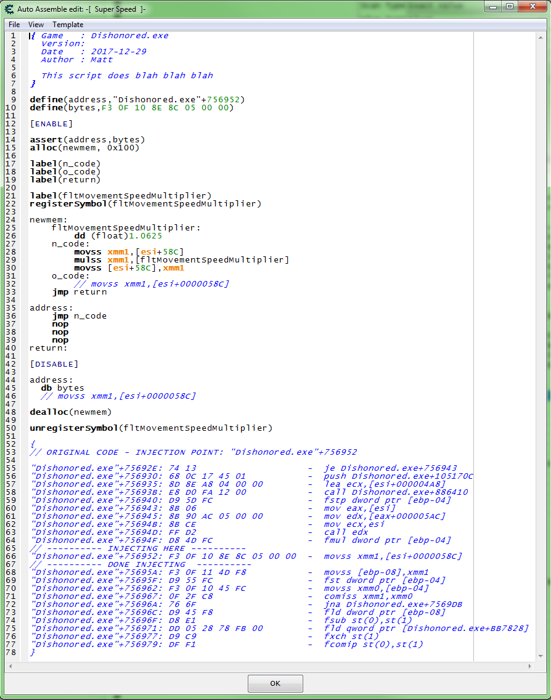The height and width of the screenshot is (700, 551).
Task: Click the OK button
Action: pos(275,683)
